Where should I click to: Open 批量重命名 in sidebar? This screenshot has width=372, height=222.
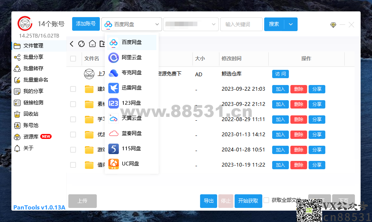tap(39, 80)
